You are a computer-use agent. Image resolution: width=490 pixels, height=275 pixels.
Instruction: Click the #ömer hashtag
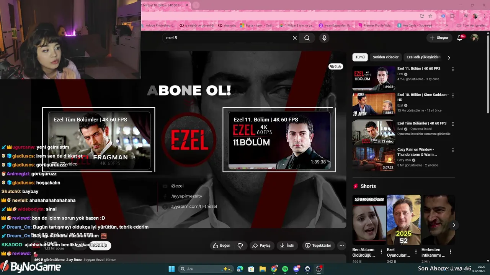(111, 260)
